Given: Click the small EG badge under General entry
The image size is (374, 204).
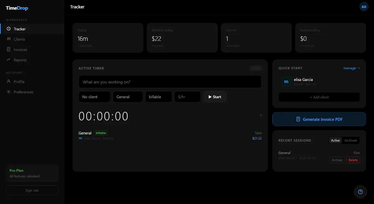Looking at the screenshot, I should pyautogui.click(x=80, y=138).
